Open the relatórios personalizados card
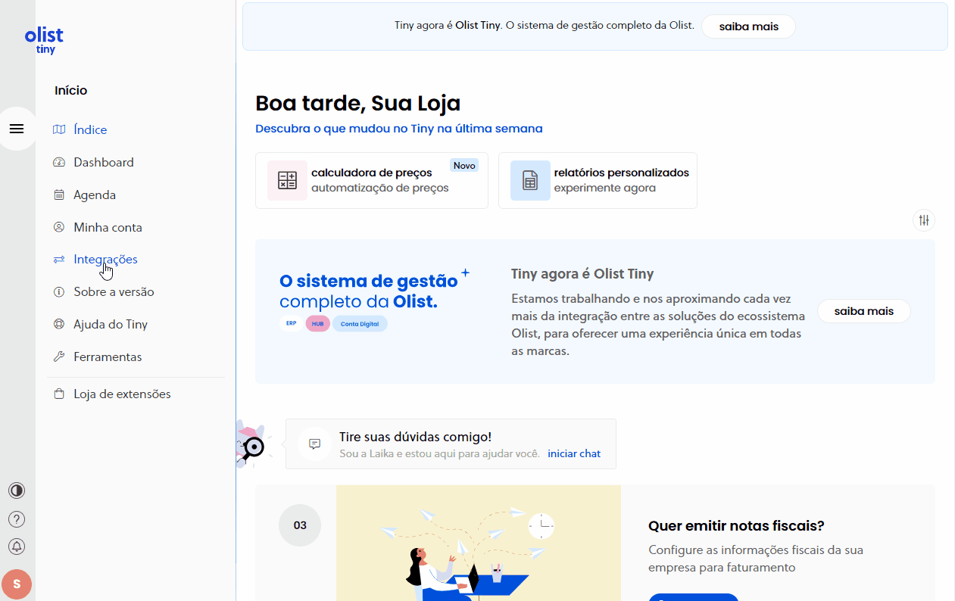The height and width of the screenshot is (601, 955). (x=598, y=180)
